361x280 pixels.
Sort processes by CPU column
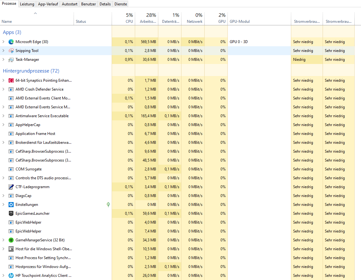click(x=123, y=18)
